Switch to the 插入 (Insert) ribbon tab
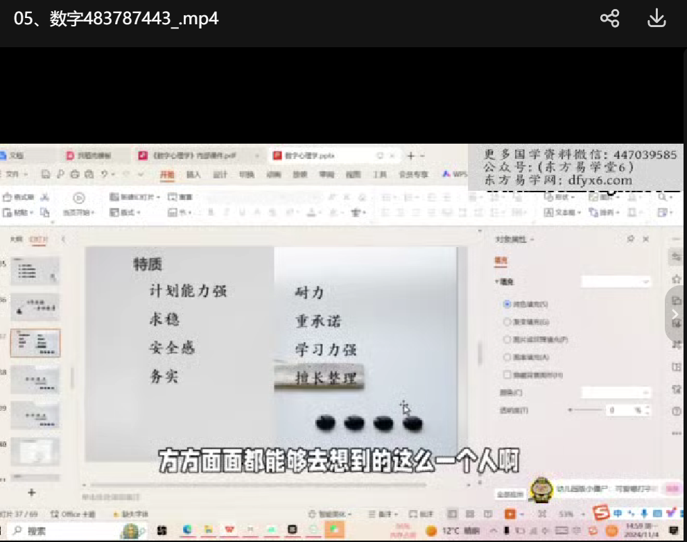 [x=193, y=175]
